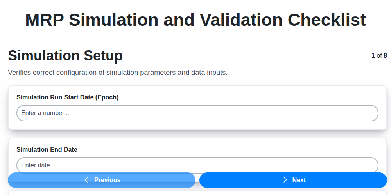This screenshot has width=391, height=195.
Task: Click the "(Epoch)" text in the label
Action: pyautogui.click(x=107, y=97)
